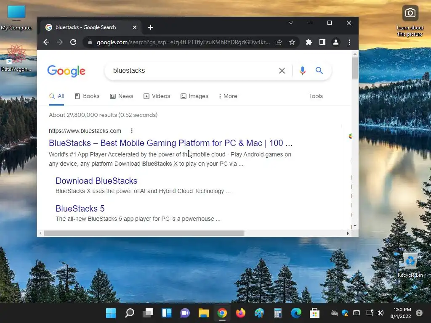Open the Calculator taskbar icon
This screenshot has width=431, height=323.
278,313
